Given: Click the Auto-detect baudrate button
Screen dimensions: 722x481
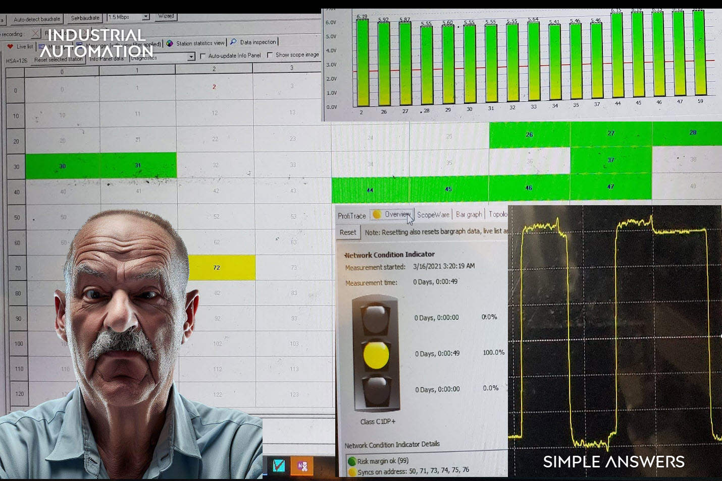Looking at the screenshot, I should 36,19.
